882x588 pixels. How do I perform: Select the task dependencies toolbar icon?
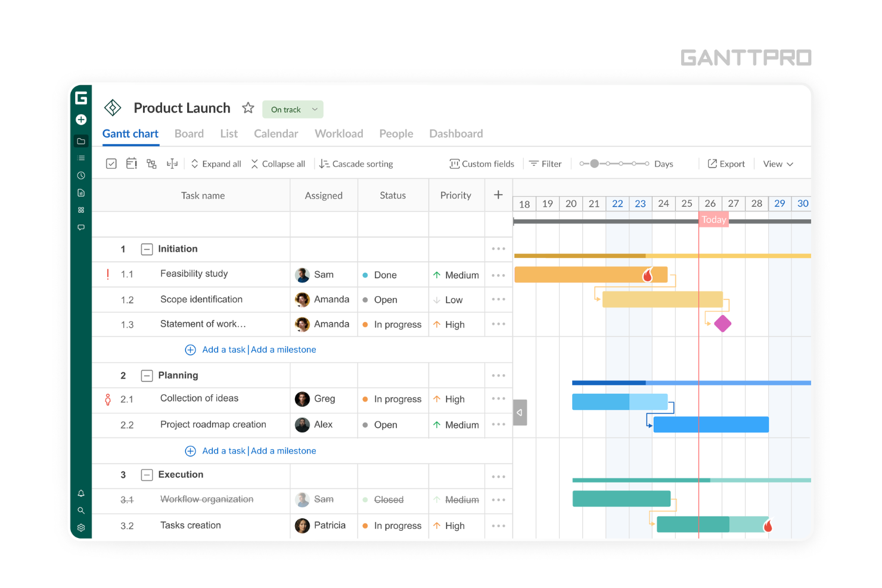pos(151,163)
